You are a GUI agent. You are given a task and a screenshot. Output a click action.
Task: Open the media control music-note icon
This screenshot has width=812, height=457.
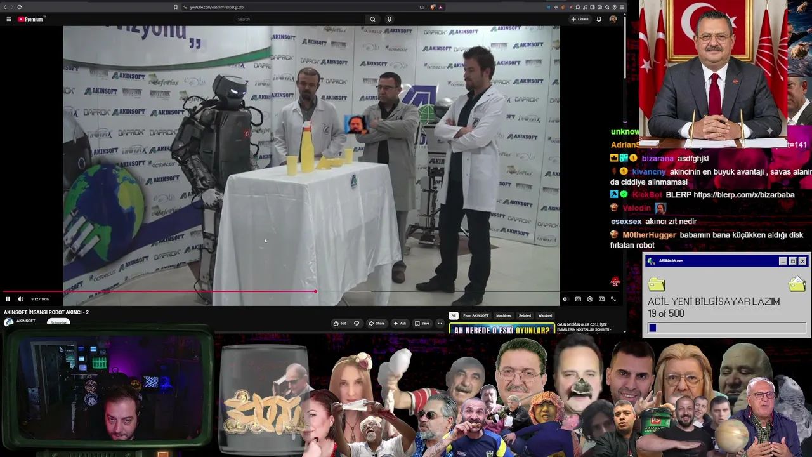pos(585,7)
